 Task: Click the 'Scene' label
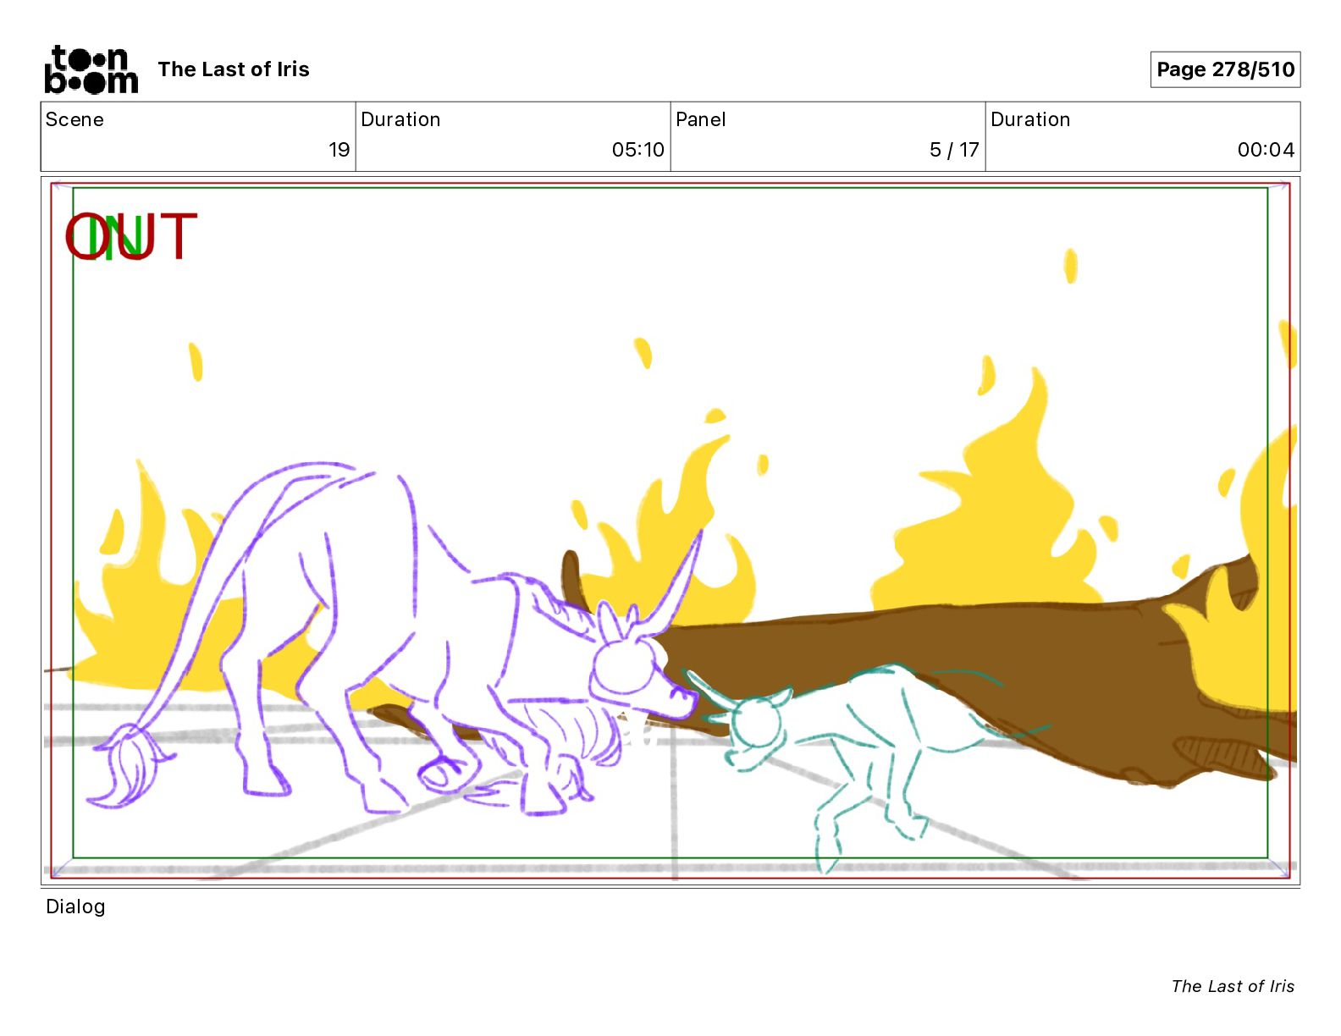[74, 119]
